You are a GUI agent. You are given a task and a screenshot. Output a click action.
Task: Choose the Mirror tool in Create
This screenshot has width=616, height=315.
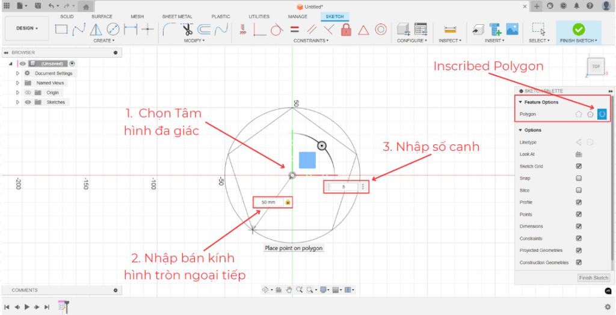(x=96, y=29)
